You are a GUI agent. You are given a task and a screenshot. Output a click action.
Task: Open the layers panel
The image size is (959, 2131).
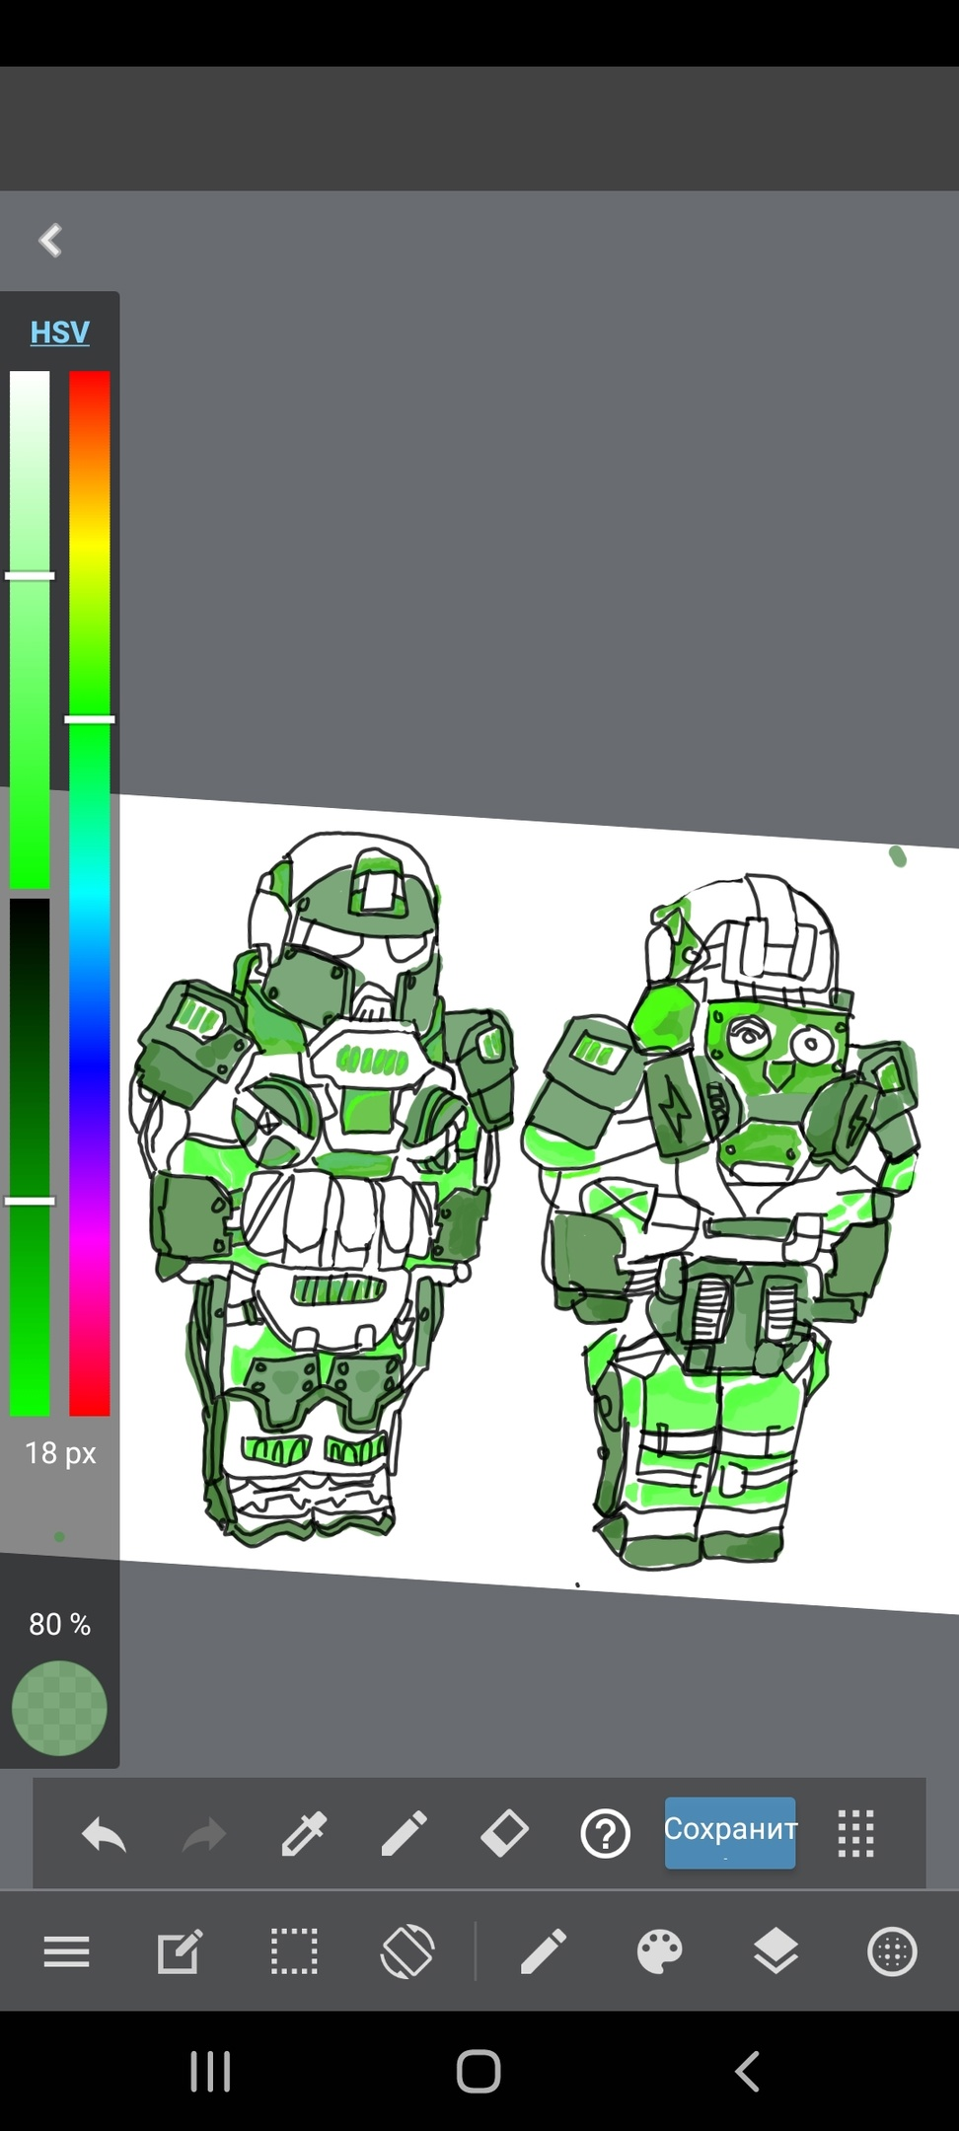click(775, 1951)
